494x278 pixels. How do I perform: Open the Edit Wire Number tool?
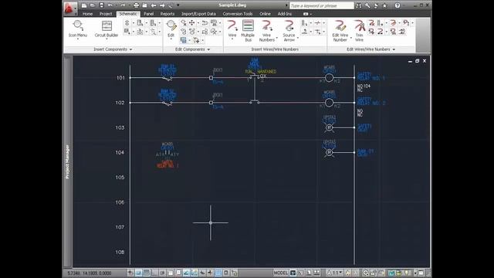340,31
